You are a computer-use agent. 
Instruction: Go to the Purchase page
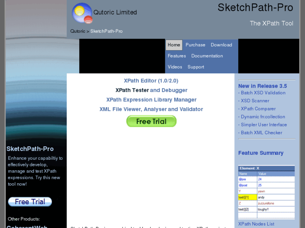coord(196,45)
